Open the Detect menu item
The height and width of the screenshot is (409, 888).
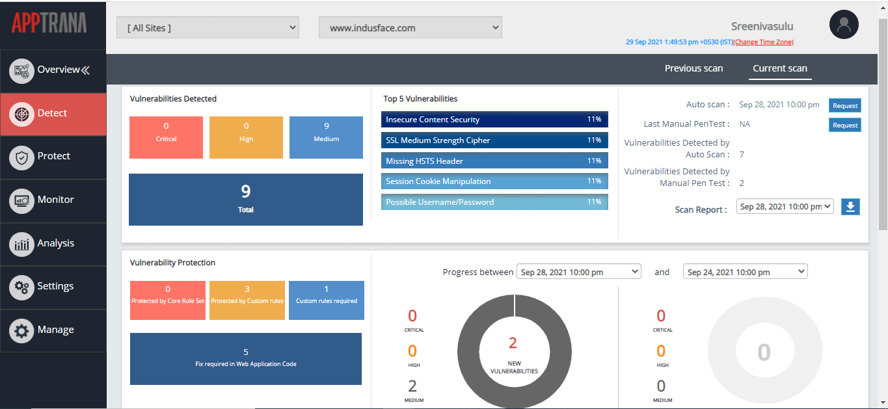pyautogui.click(x=53, y=114)
